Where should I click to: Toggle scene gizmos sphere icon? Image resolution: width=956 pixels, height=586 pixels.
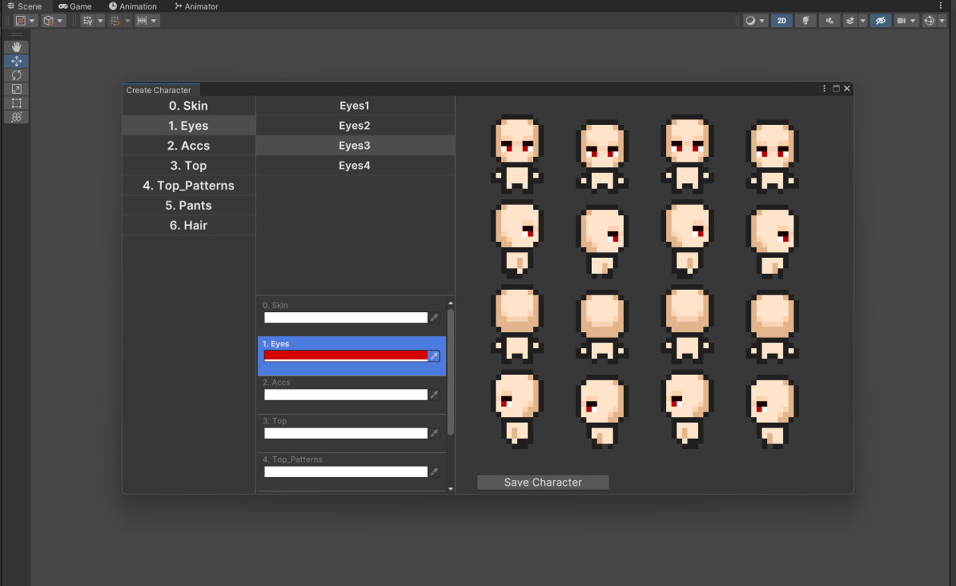coord(929,21)
